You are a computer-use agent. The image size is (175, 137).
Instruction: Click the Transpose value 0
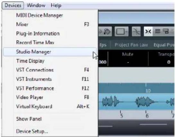click(x=169, y=62)
